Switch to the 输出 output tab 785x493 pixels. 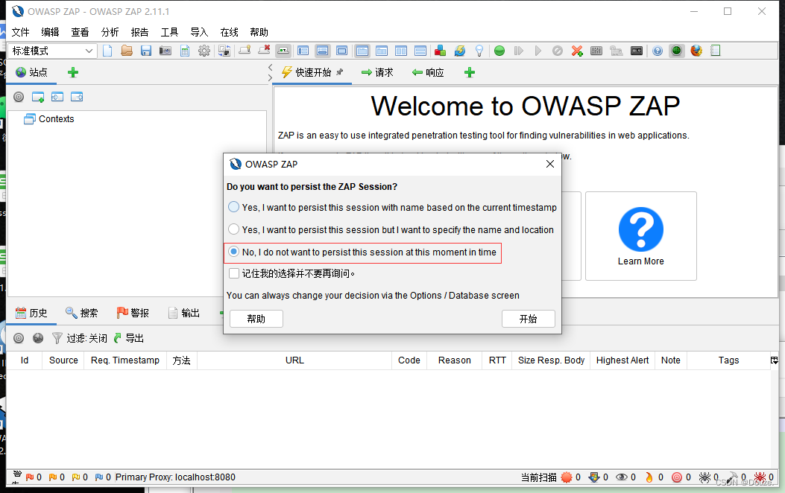click(x=183, y=313)
